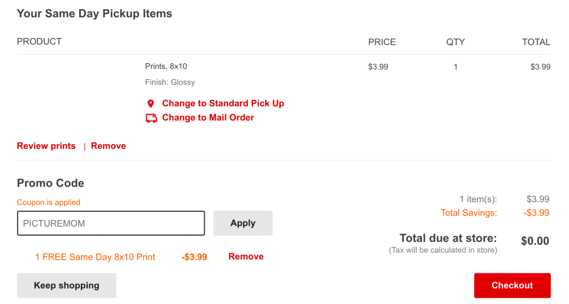This screenshot has height=304, width=569.
Task: Remove the applied free 8x10 print coupon
Action: 246,257
